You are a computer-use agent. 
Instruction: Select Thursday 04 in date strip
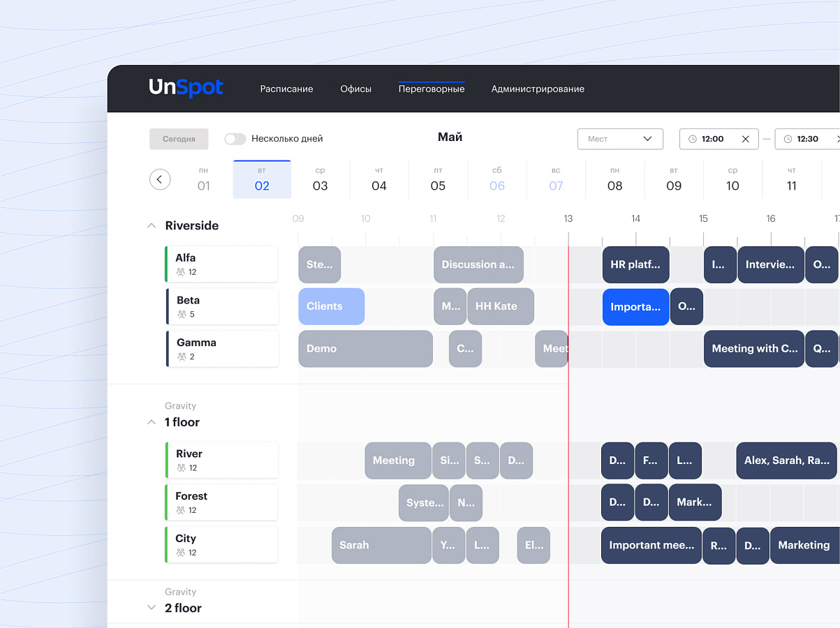click(379, 179)
